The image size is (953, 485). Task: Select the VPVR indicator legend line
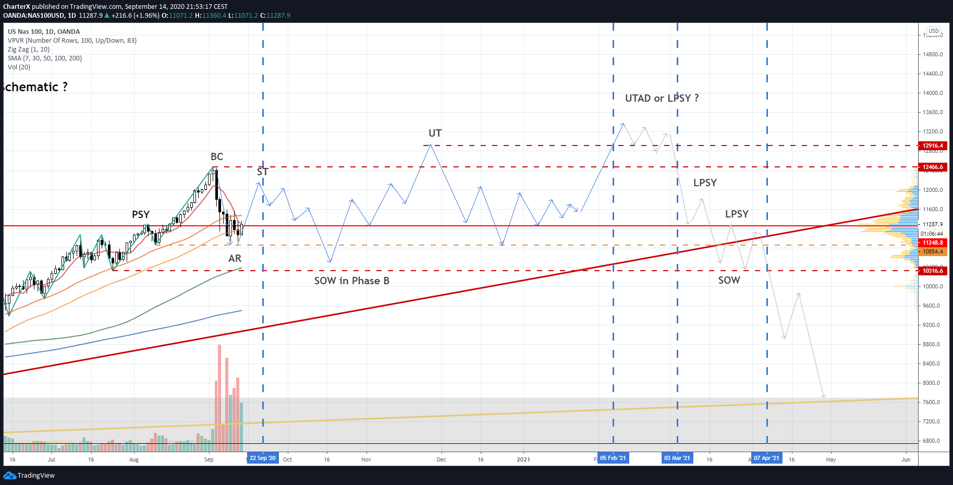pyautogui.click(x=72, y=41)
